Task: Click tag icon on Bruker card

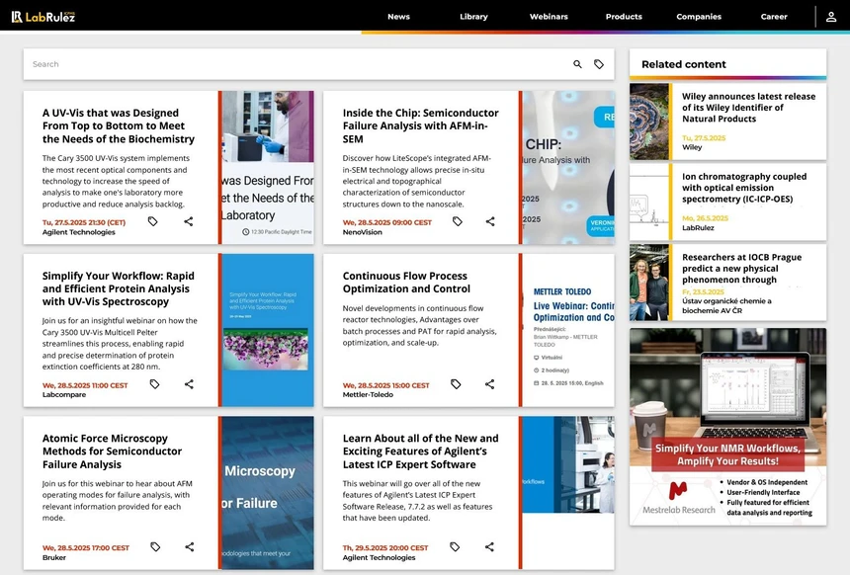Action: pos(155,546)
